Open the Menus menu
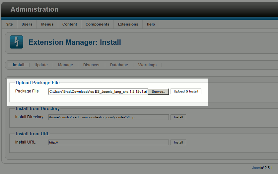The height and width of the screenshot is (174, 278). pyautogui.click(x=47, y=24)
